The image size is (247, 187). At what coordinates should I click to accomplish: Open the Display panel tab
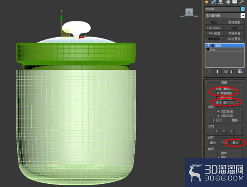pos(235,2)
